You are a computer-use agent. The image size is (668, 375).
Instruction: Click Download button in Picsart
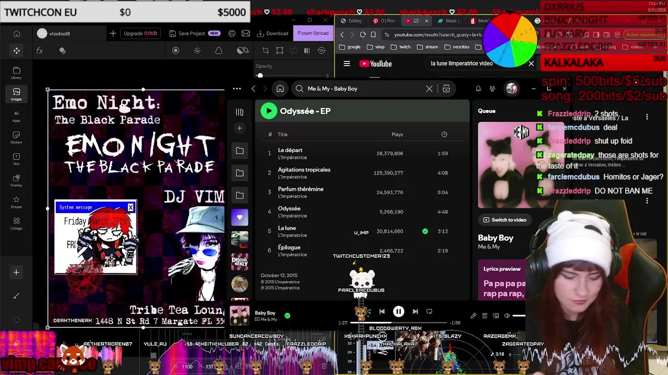pos(273,33)
